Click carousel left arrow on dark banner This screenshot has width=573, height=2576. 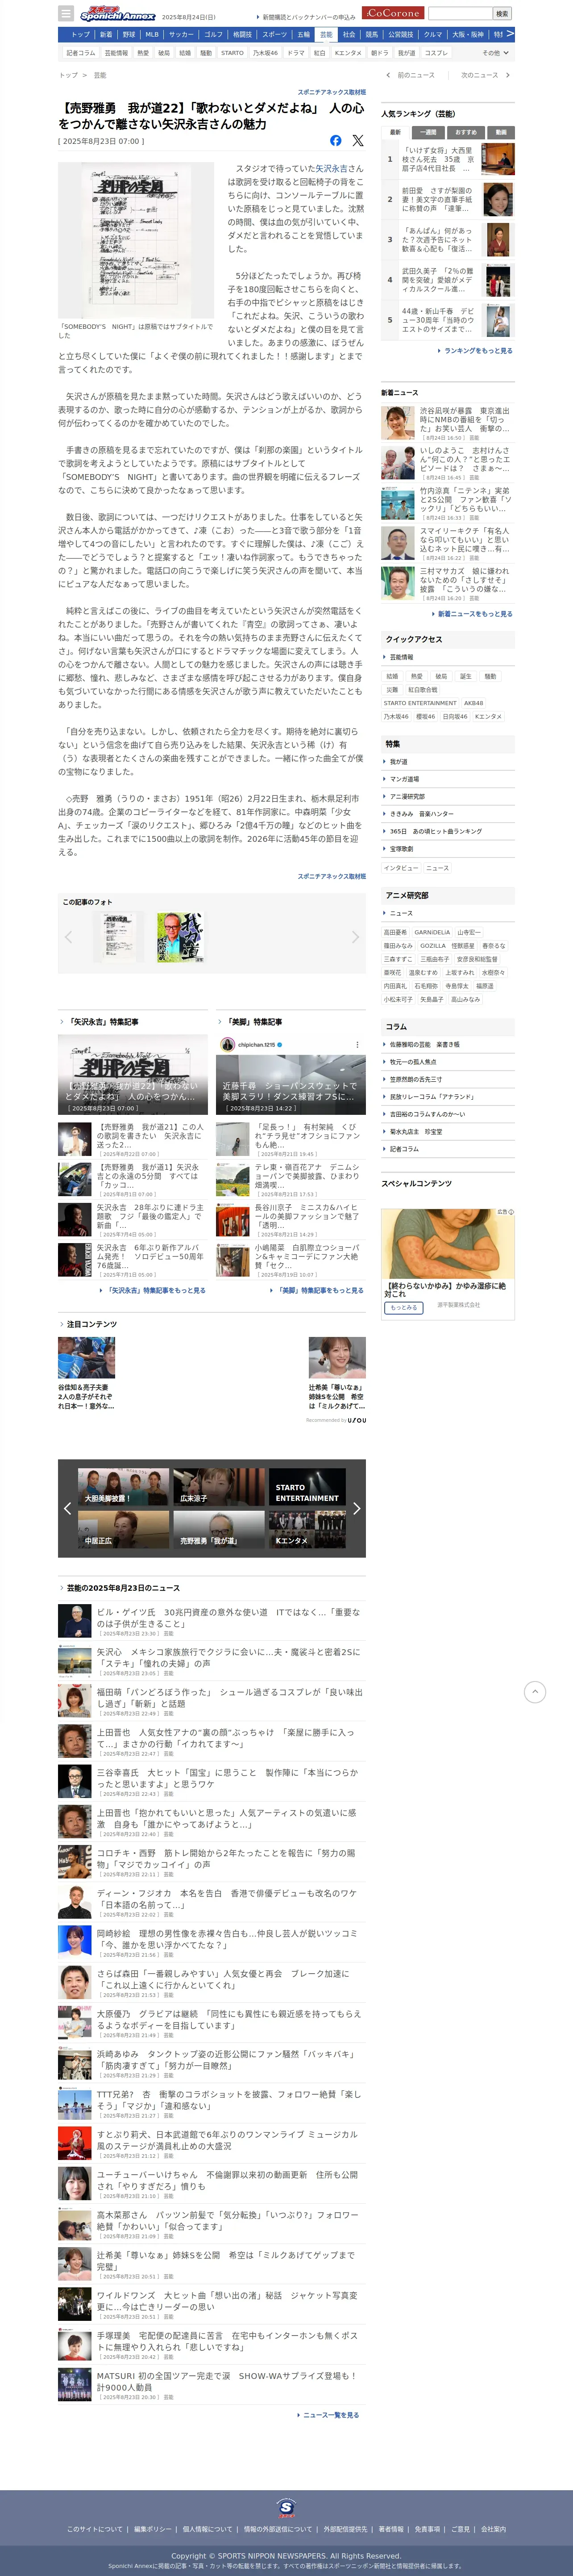click(x=67, y=1508)
